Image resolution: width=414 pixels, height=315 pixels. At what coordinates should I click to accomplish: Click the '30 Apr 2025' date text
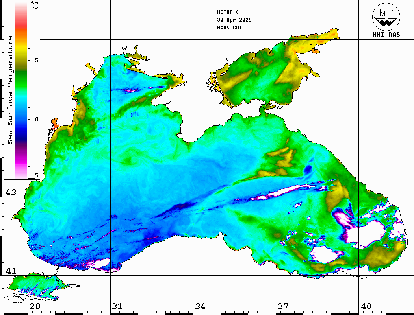click(234, 20)
